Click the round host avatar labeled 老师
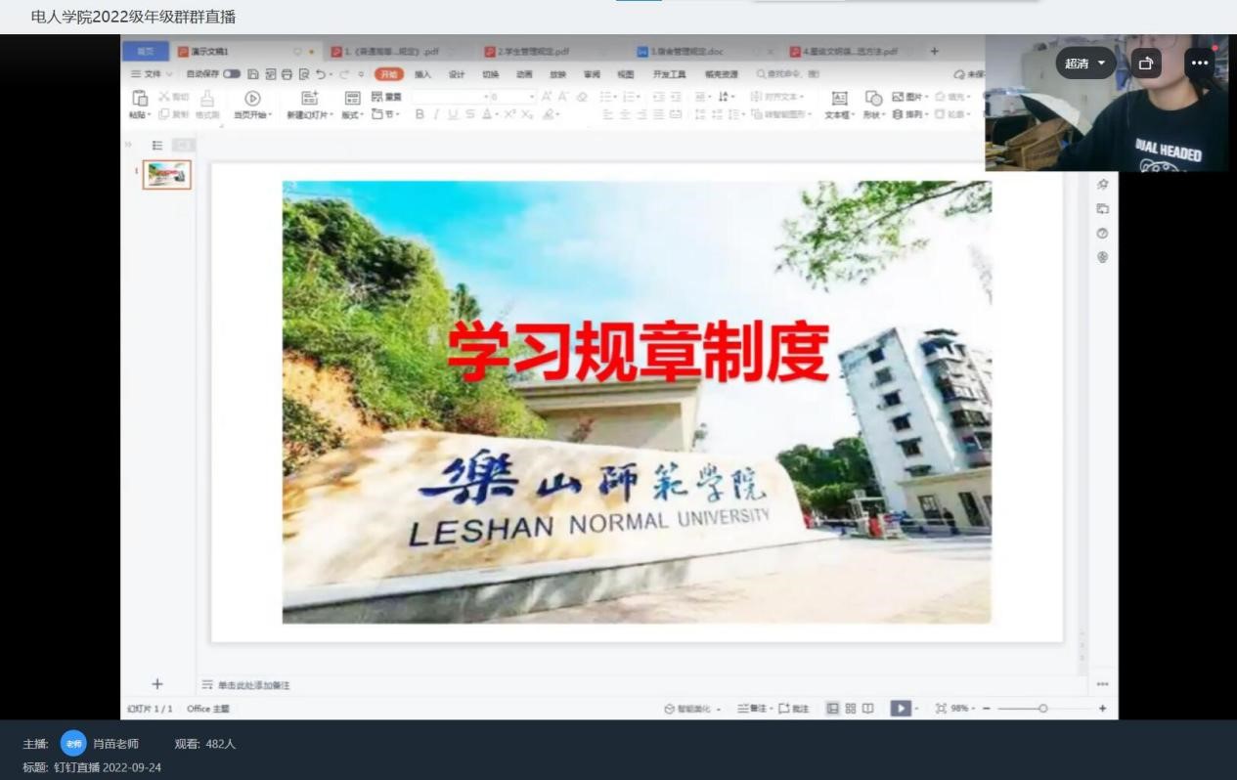Viewport: 1237px width, 780px height. click(73, 744)
